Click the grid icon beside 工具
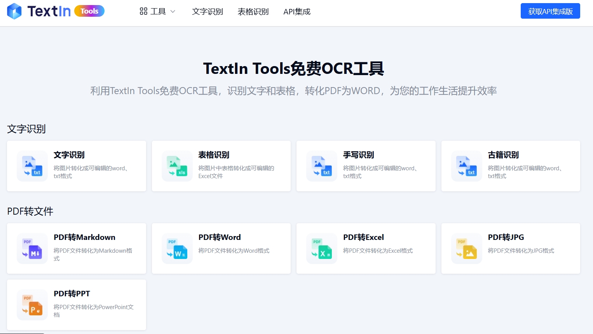Viewport: 593px width, 334px height. pyautogui.click(x=143, y=11)
